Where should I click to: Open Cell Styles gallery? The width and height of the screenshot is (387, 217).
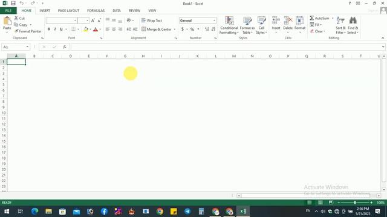(261, 25)
